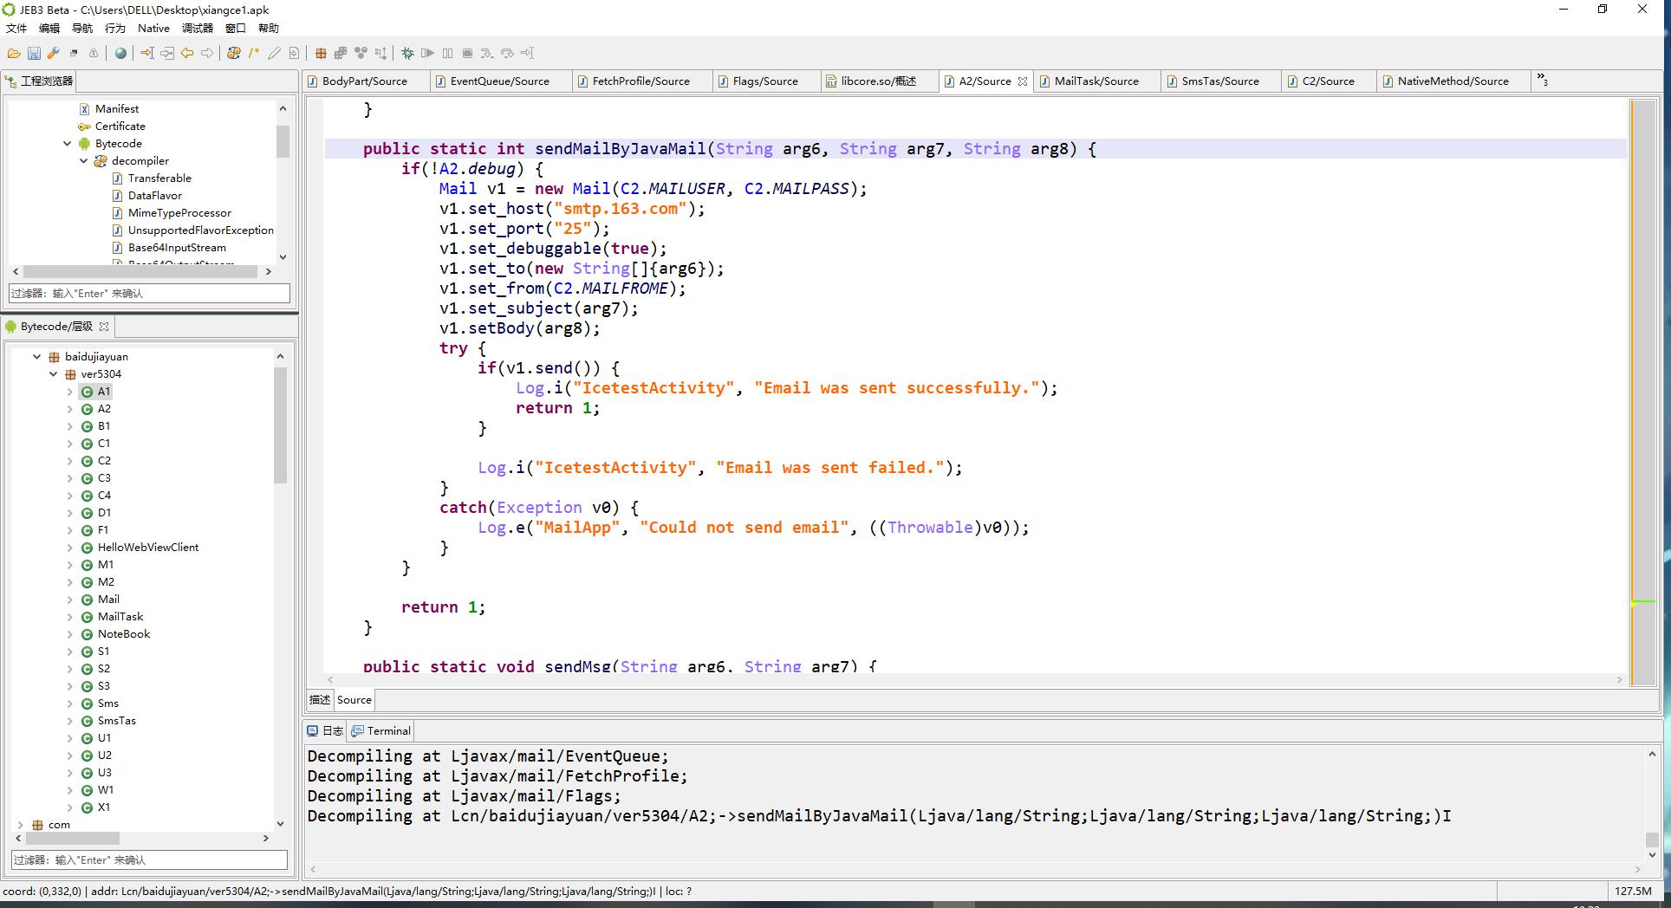Switch to the EventQueue/Source tab
Viewport: 1671px width, 908px height.
coord(500,81)
